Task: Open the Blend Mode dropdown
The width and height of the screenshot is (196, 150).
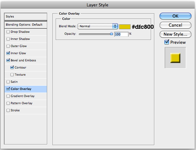Action: click(x=98, y=26)
